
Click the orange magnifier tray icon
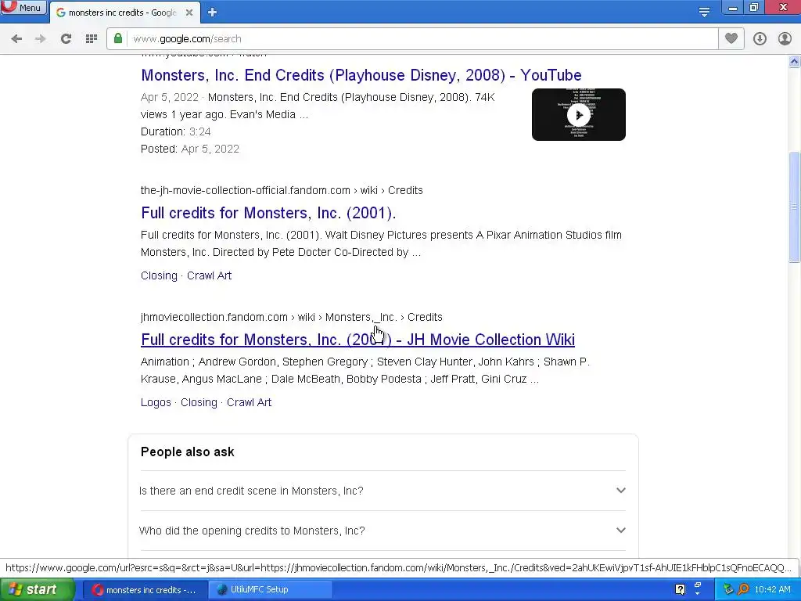[743, 590]
